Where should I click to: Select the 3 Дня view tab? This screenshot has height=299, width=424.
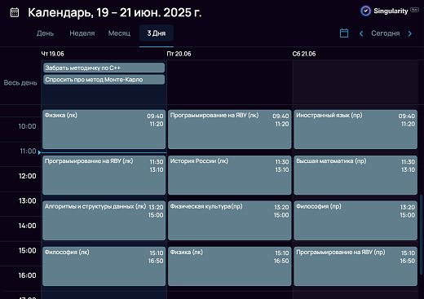[x=157, y=33]
